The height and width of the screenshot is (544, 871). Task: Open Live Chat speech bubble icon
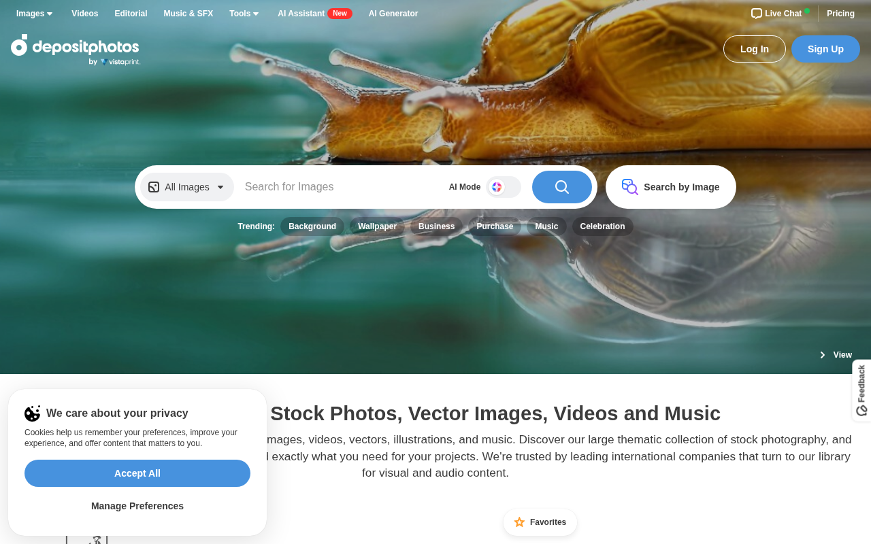(x=756, y=14)
